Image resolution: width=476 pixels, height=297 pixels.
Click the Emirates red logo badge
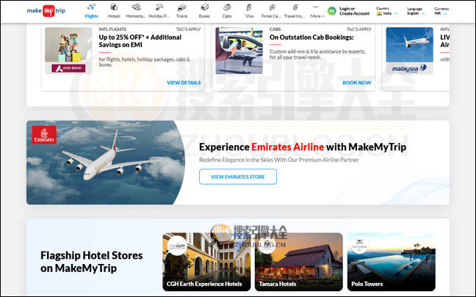44,135
